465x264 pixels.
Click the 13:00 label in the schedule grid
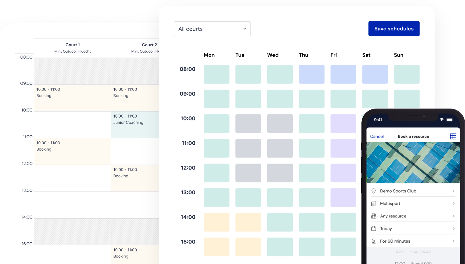[x=188, y=192]
